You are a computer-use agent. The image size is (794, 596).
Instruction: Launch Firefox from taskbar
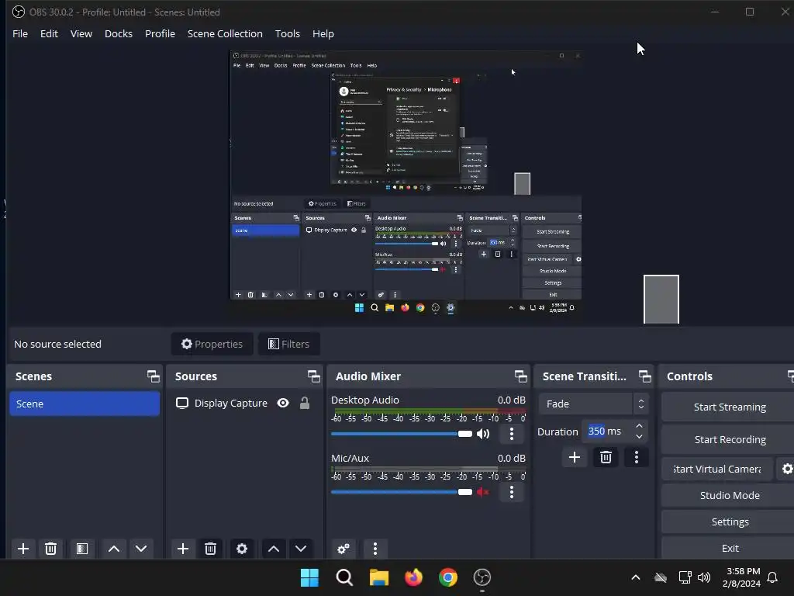click(x=413, y=577)
